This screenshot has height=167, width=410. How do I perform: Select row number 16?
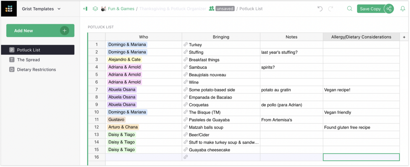97,157
